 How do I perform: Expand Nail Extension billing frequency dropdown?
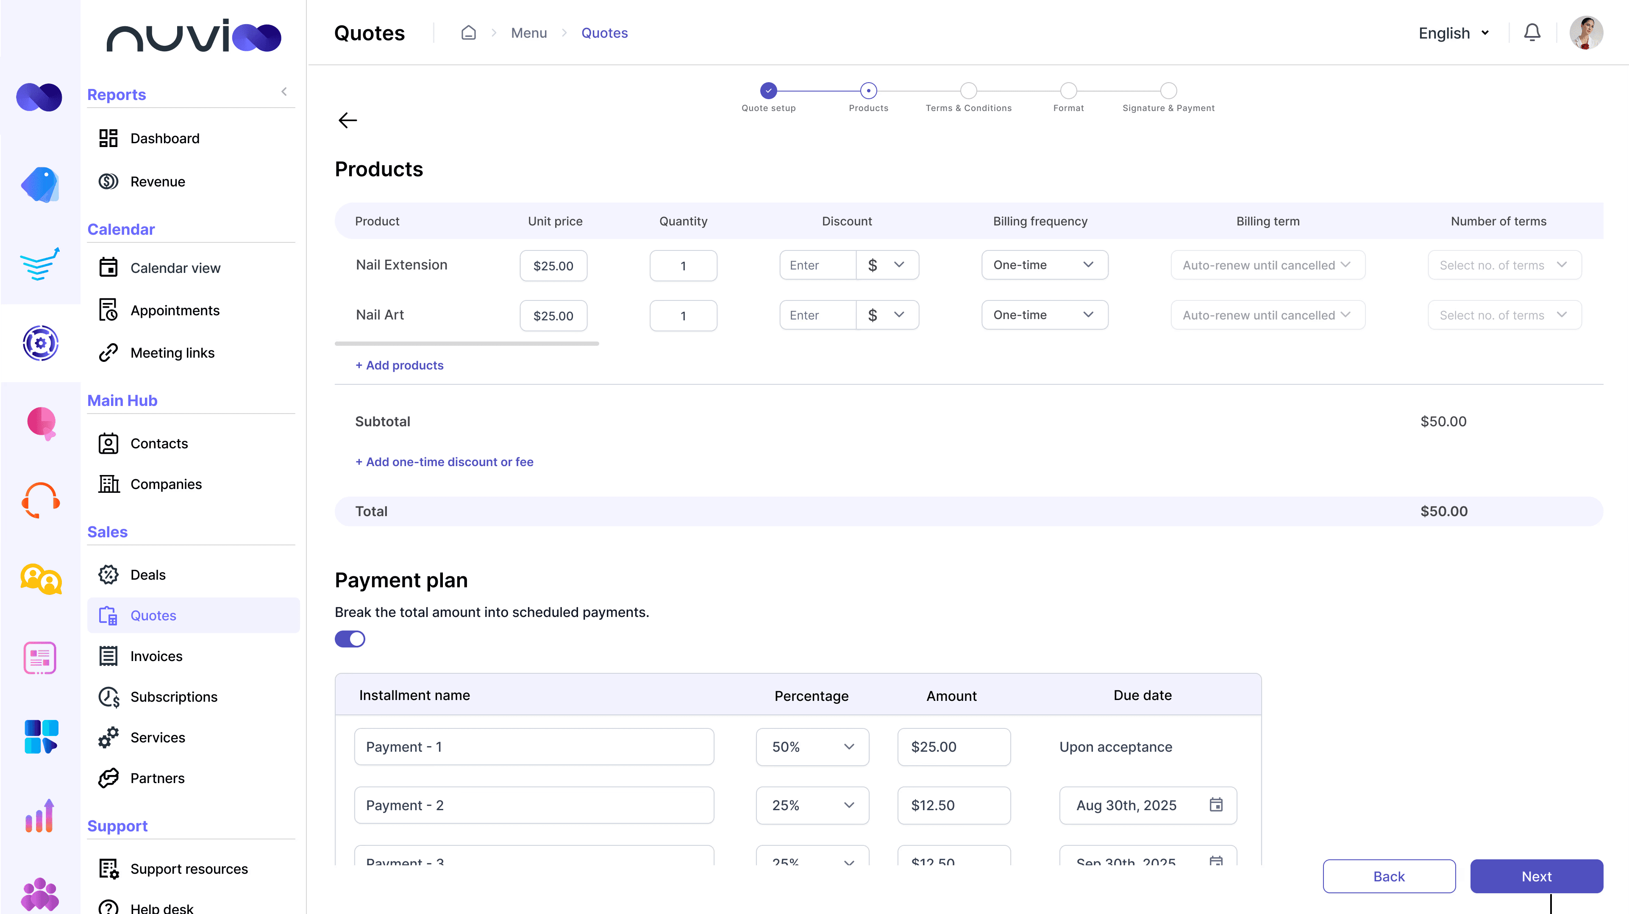pos(1044,265)
